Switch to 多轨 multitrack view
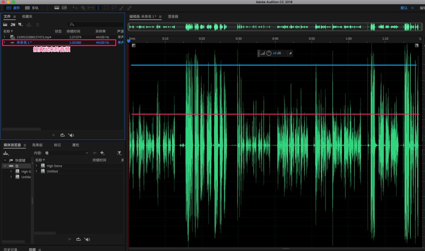This screenshot has height=251, width=425. 32,8
